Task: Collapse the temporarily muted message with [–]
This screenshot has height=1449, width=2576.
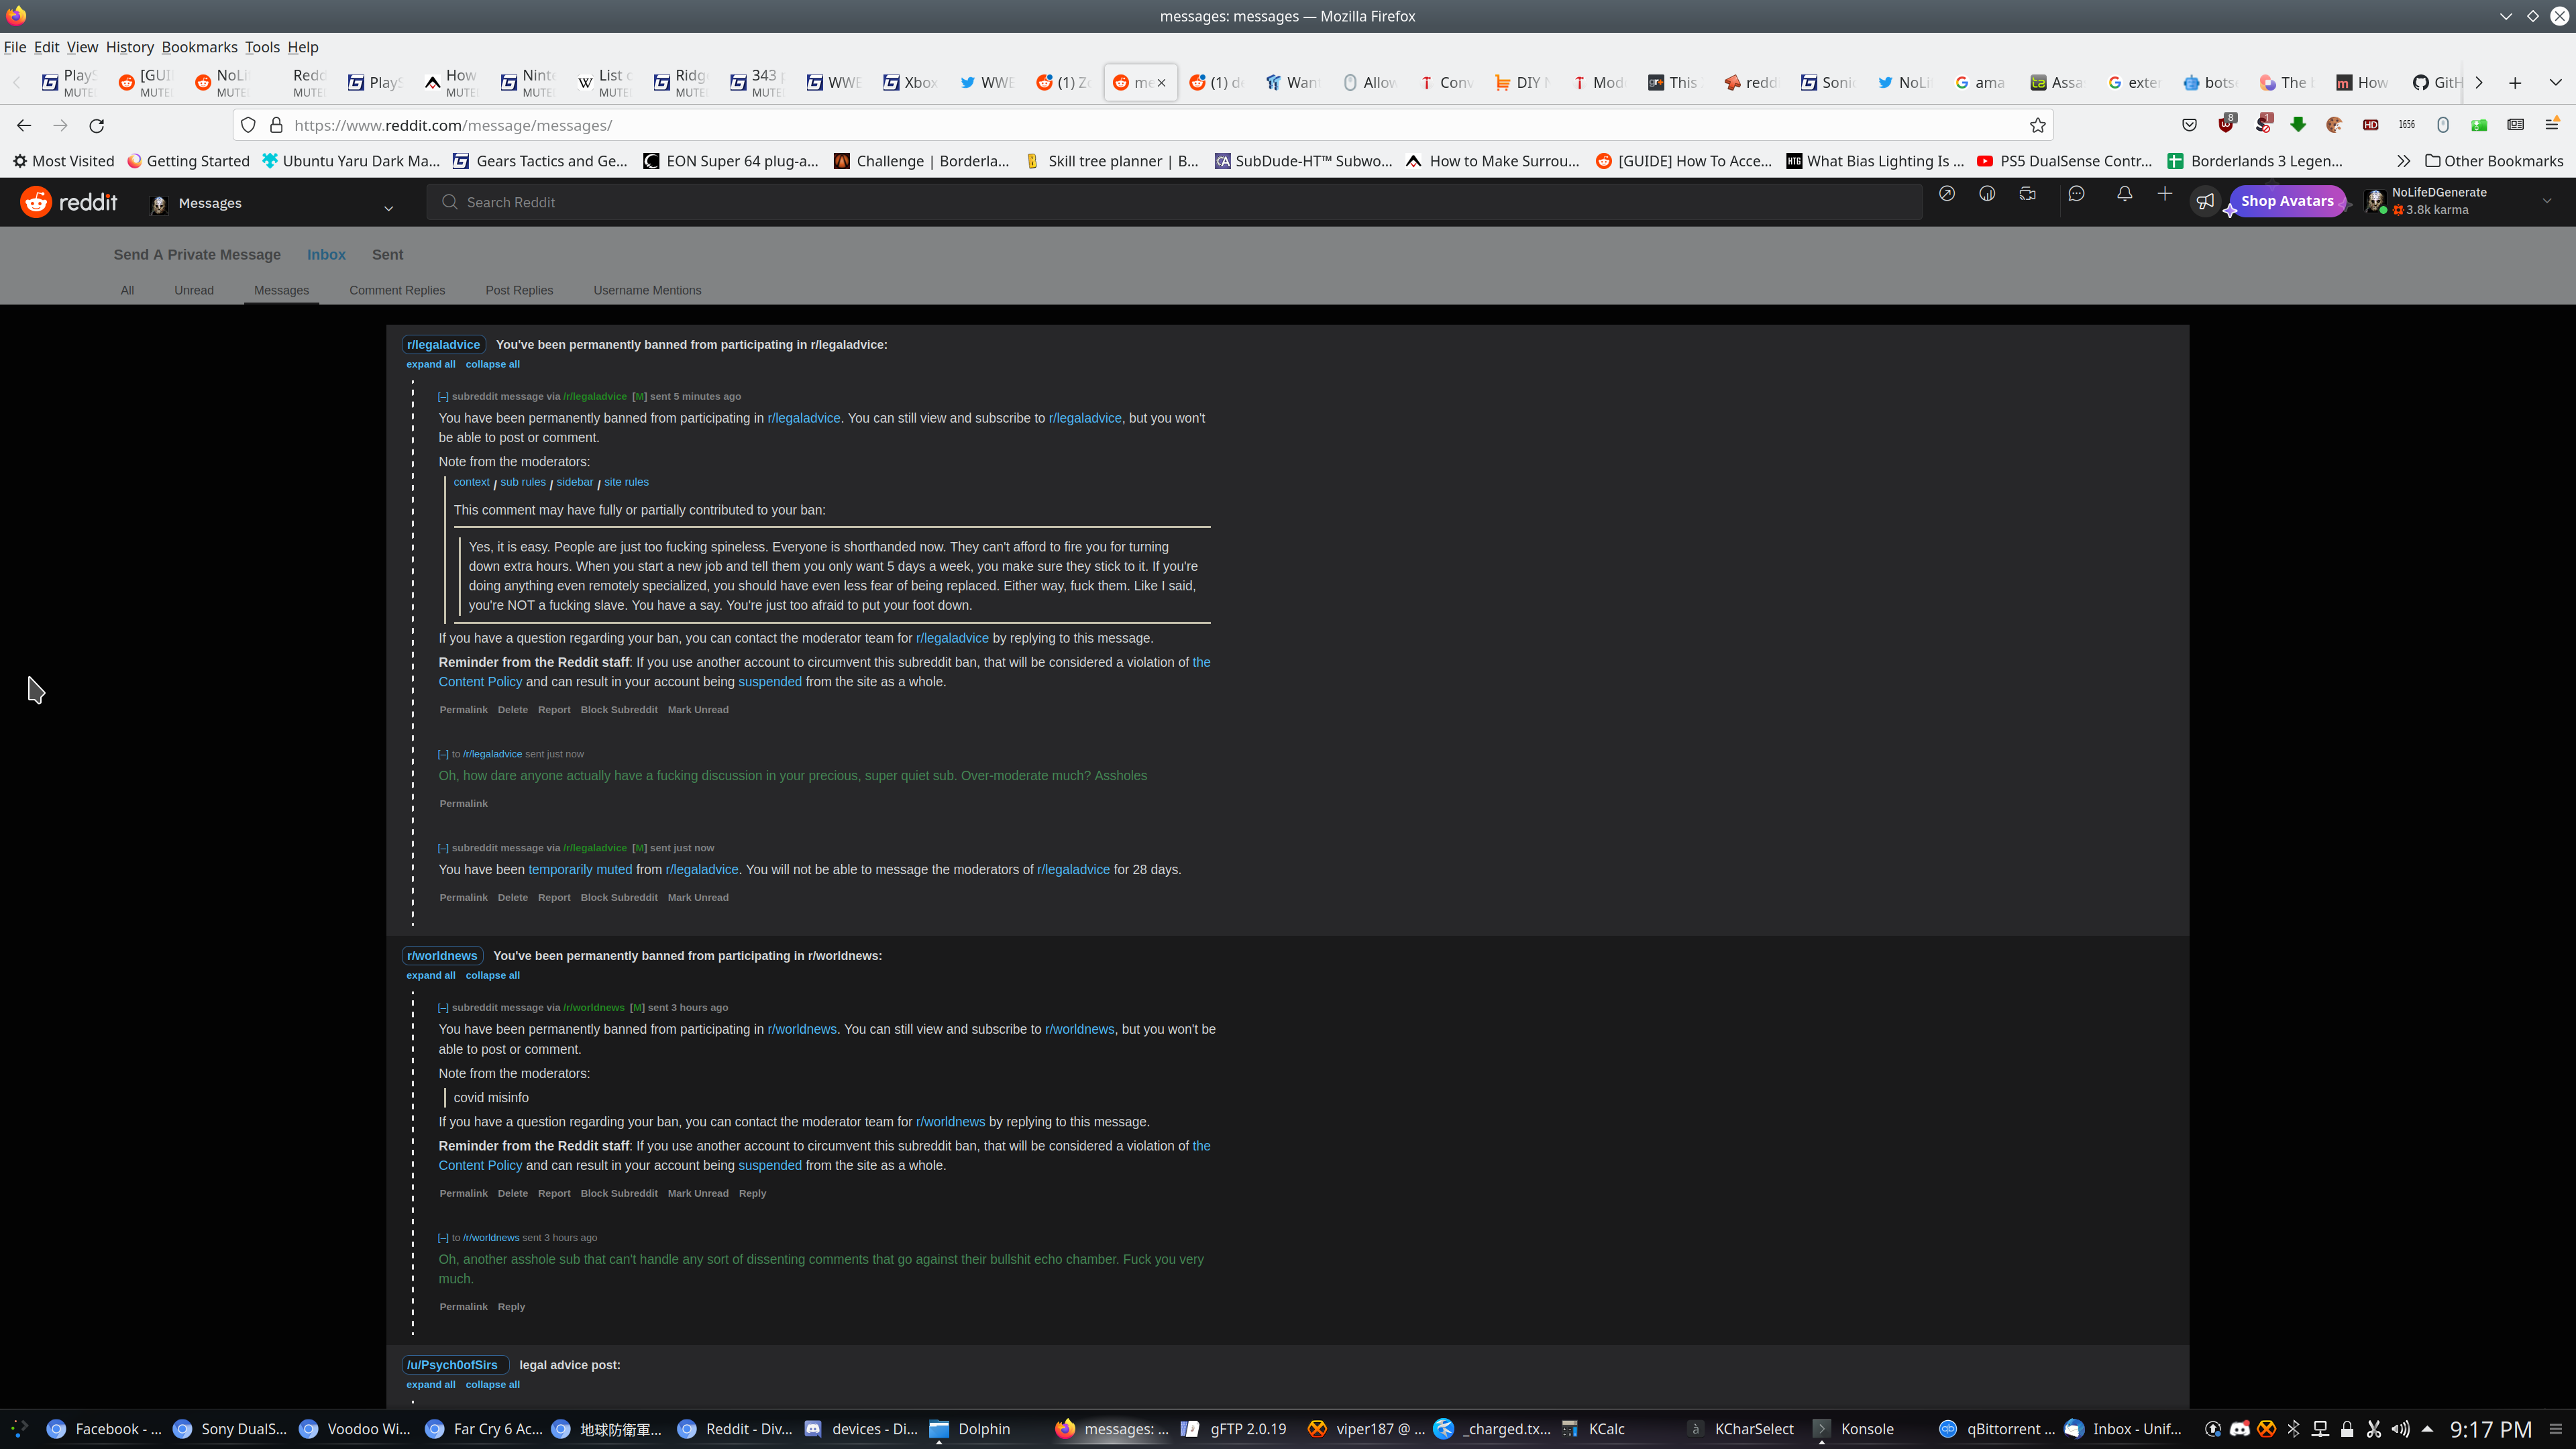Action: coord(443,848)
